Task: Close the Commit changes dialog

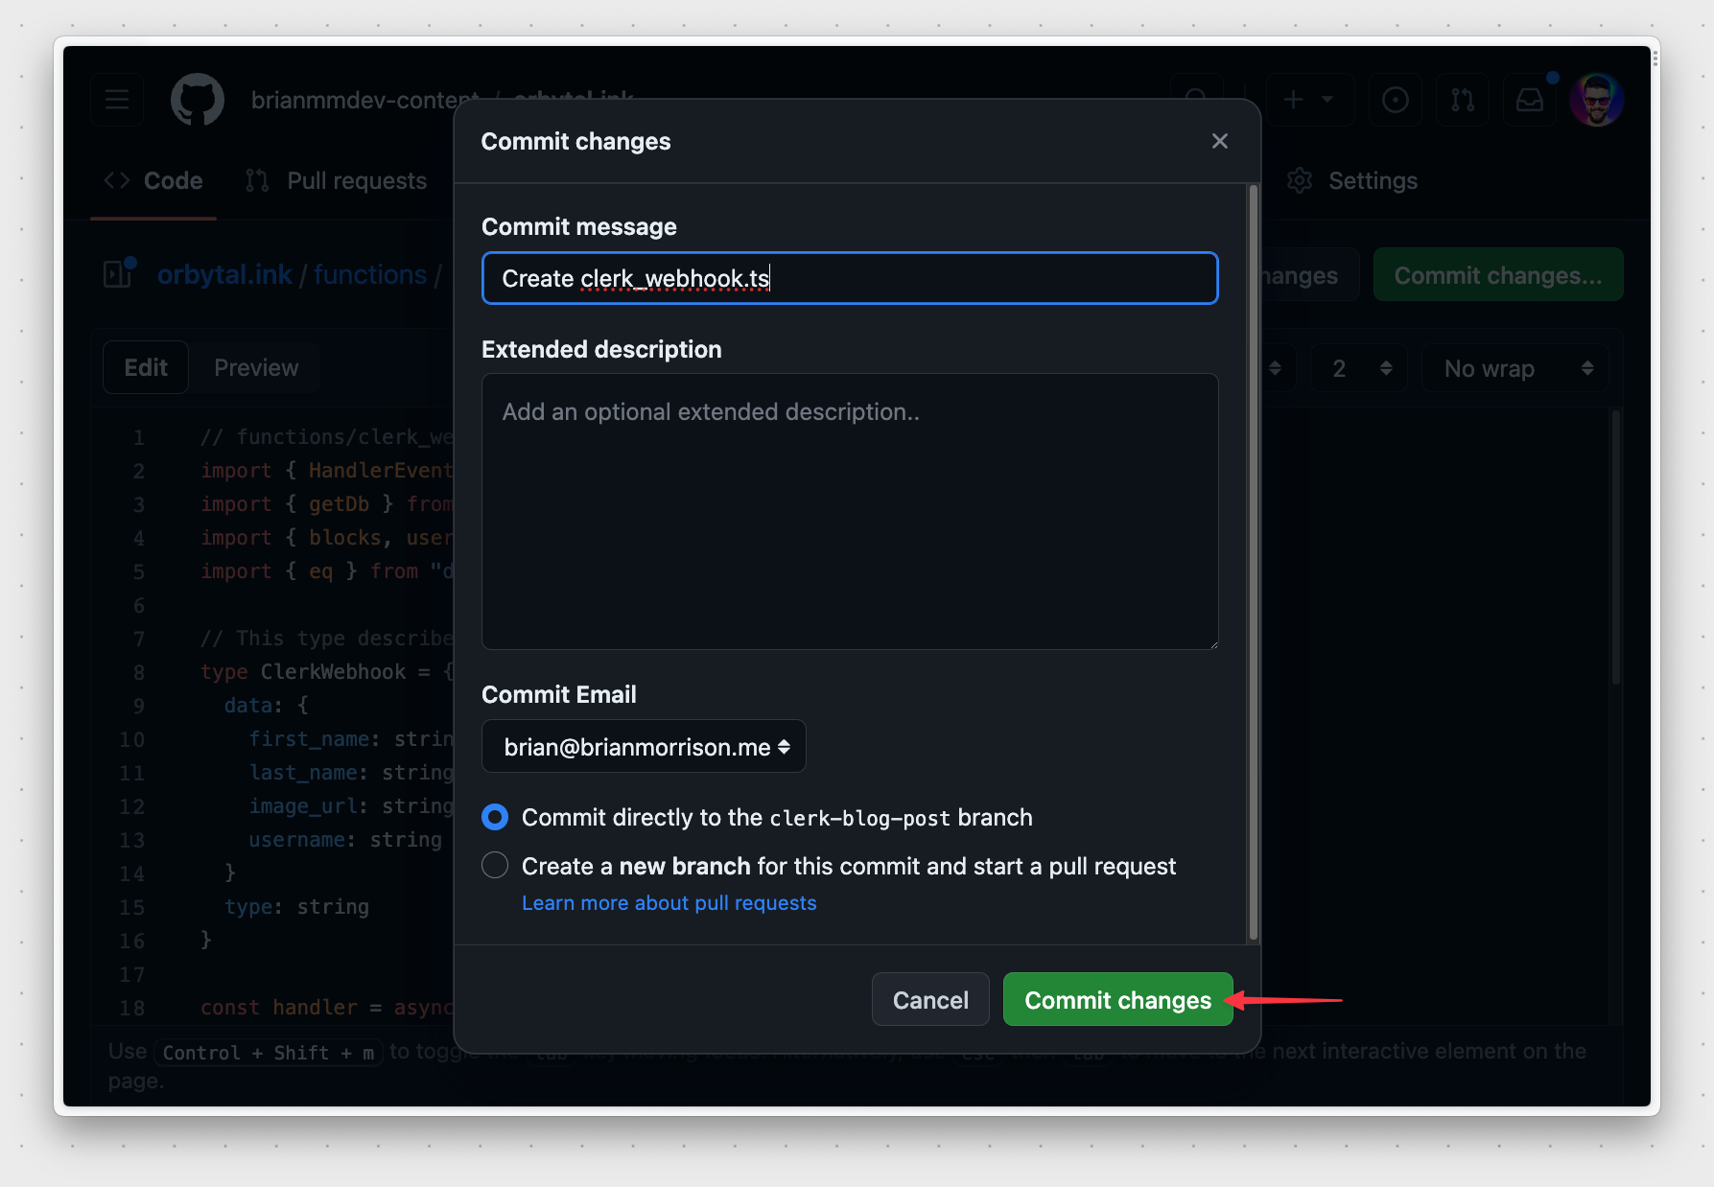Action: coord(1219,141)
